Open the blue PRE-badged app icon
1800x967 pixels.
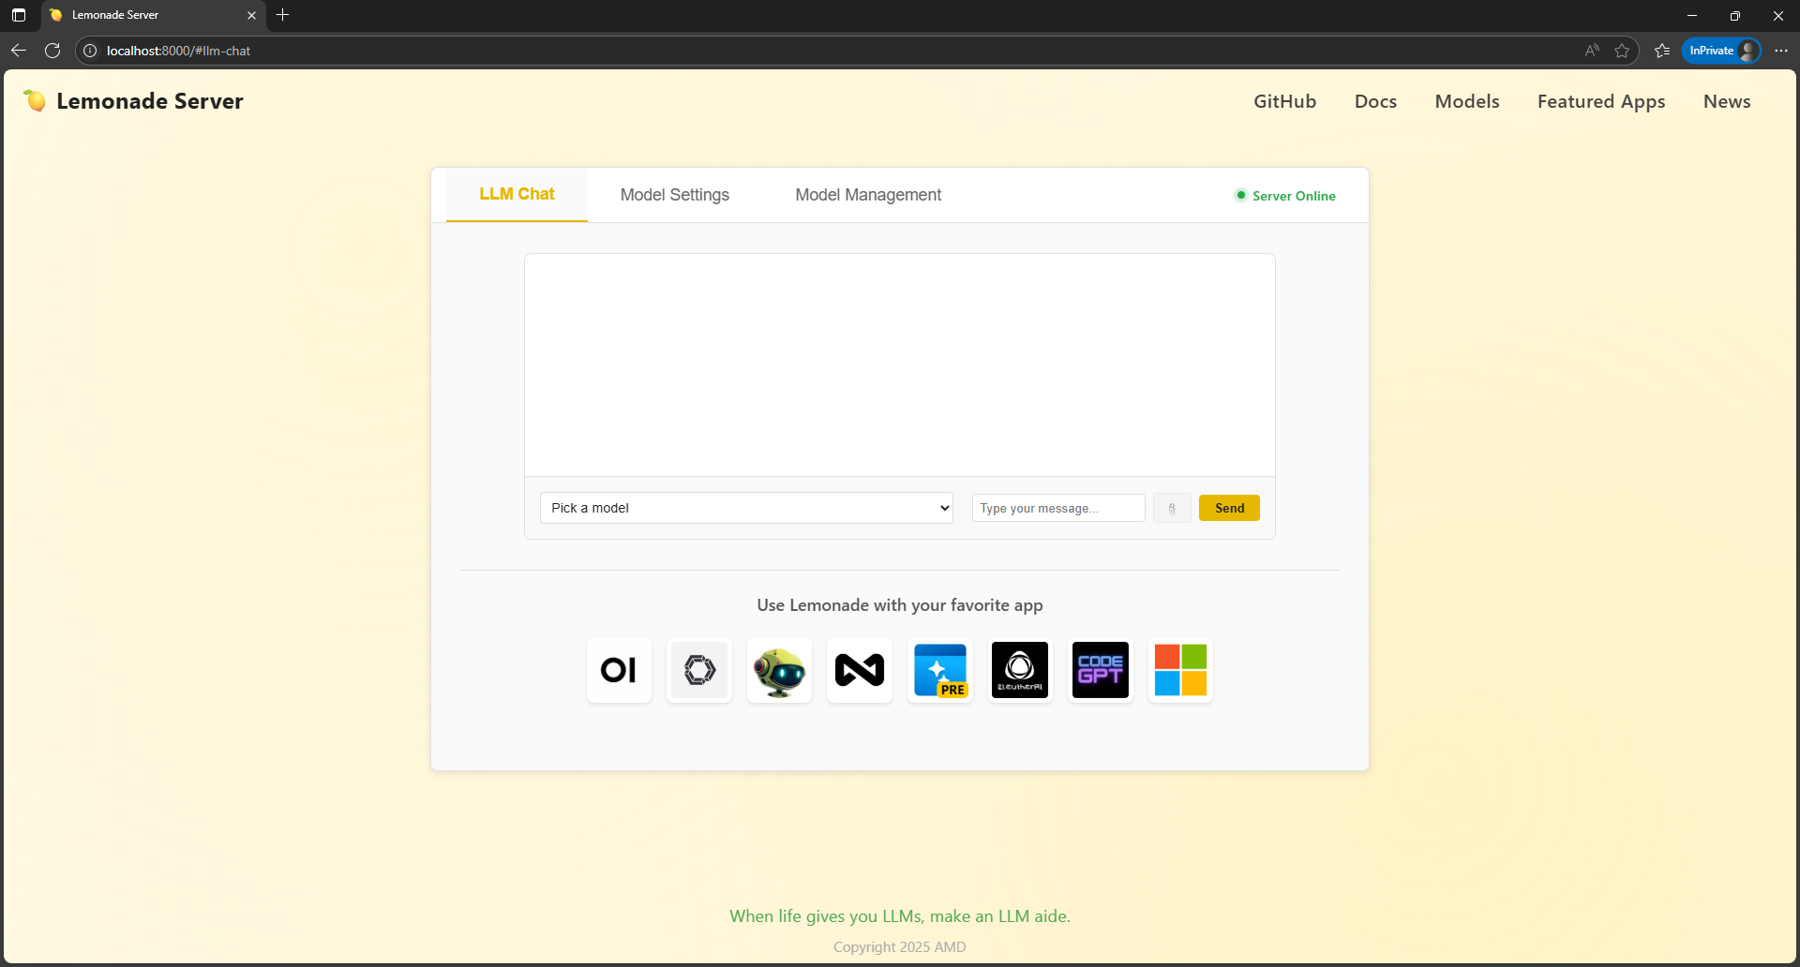940,670
